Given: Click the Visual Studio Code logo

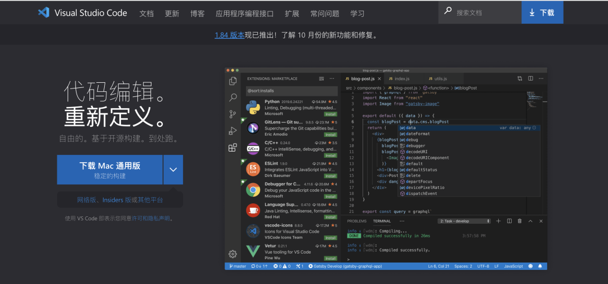Looking at the screenshot, I should click(44, 12).
